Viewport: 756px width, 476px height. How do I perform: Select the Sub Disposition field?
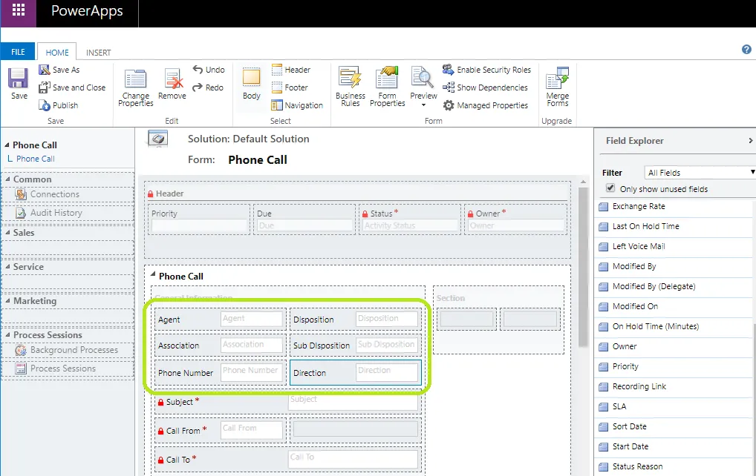[355, 345]
